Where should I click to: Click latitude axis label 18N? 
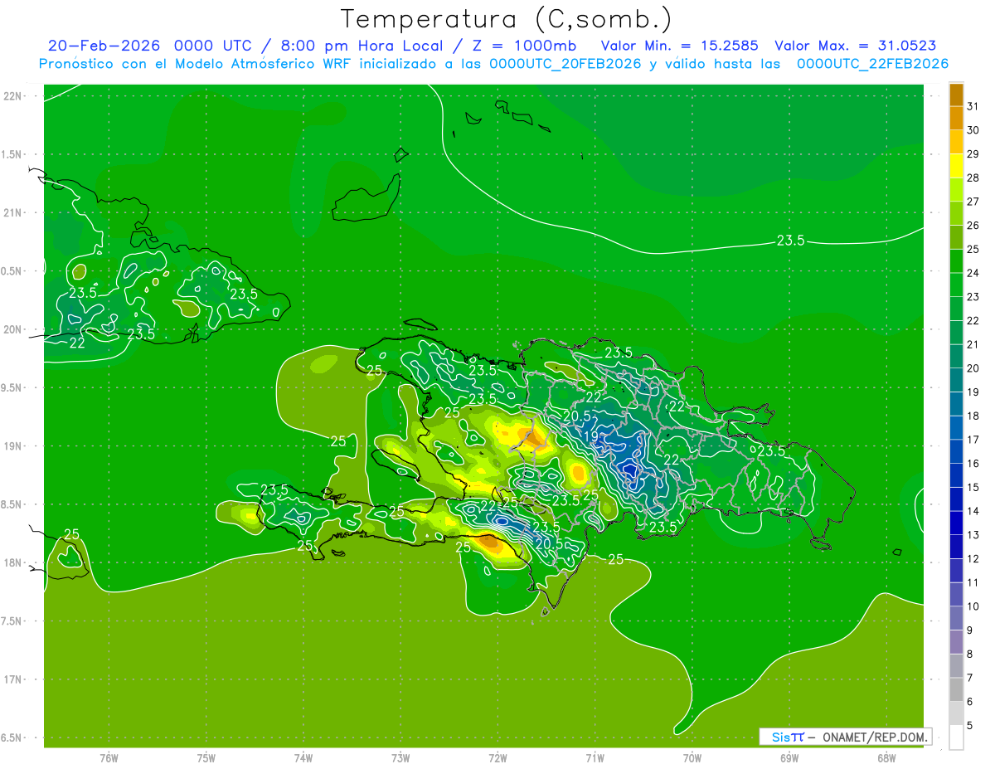[x=13, y=562]
